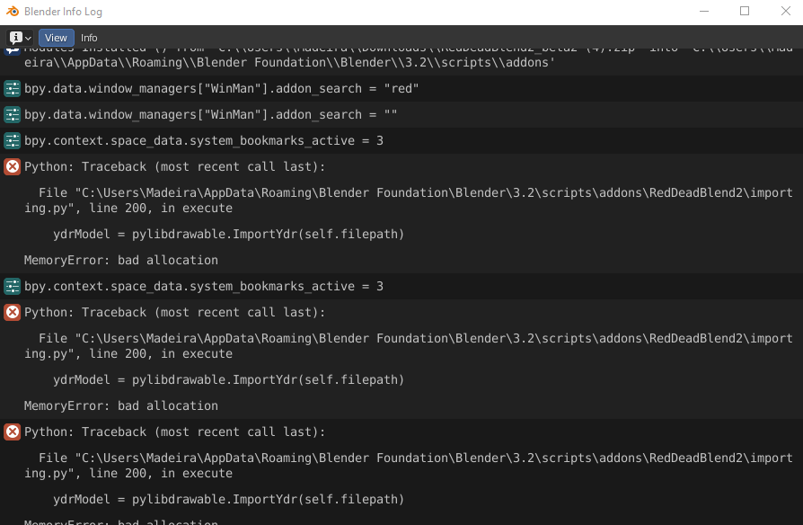803x525 pixels.
Task: Click the red error icon on the first traceback
Action: (13, 166)
